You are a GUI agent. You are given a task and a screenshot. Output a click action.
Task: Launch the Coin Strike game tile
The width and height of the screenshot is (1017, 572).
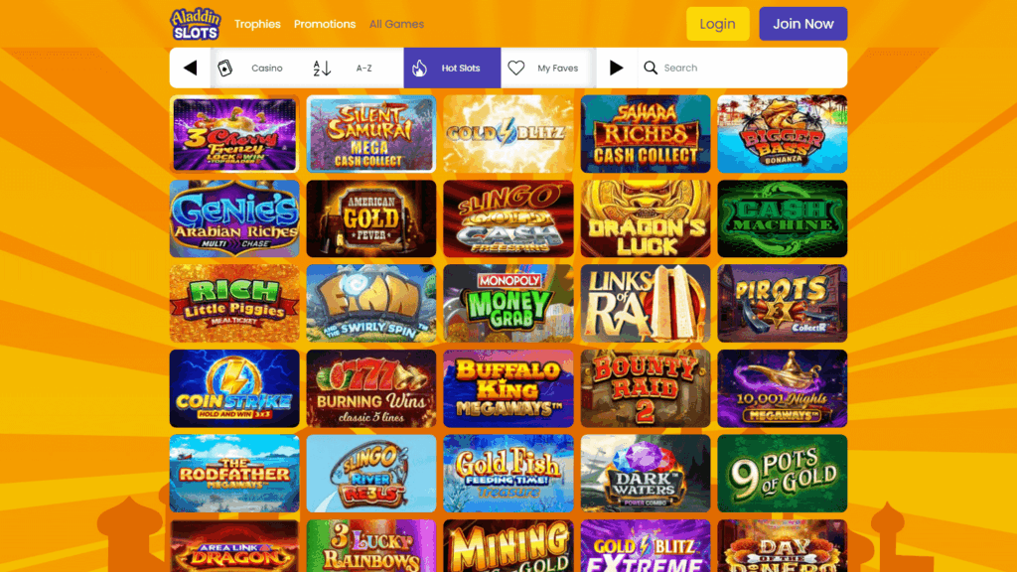tap(234, 388)
